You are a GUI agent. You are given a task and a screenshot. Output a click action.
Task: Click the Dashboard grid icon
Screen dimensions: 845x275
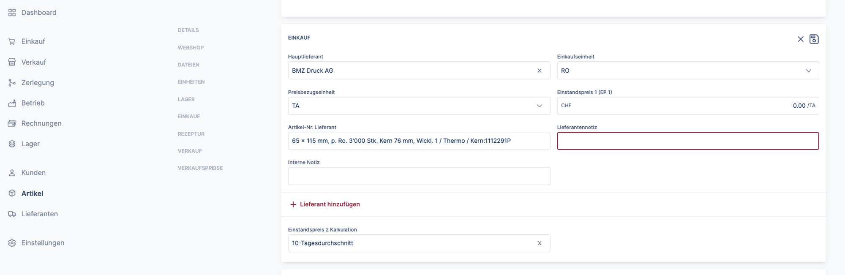pyautogui.click(x=12, y=13)
